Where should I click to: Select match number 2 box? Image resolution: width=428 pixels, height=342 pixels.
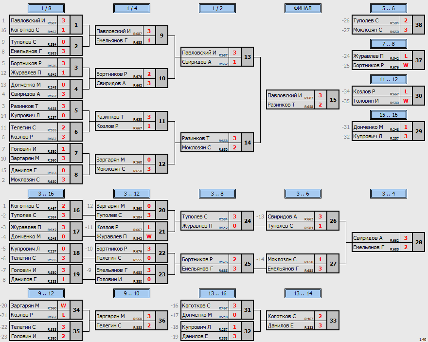coord(76,46)
